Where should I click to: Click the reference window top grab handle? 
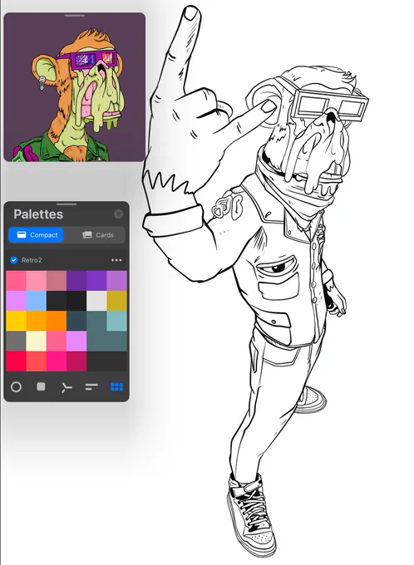[74, 16]
